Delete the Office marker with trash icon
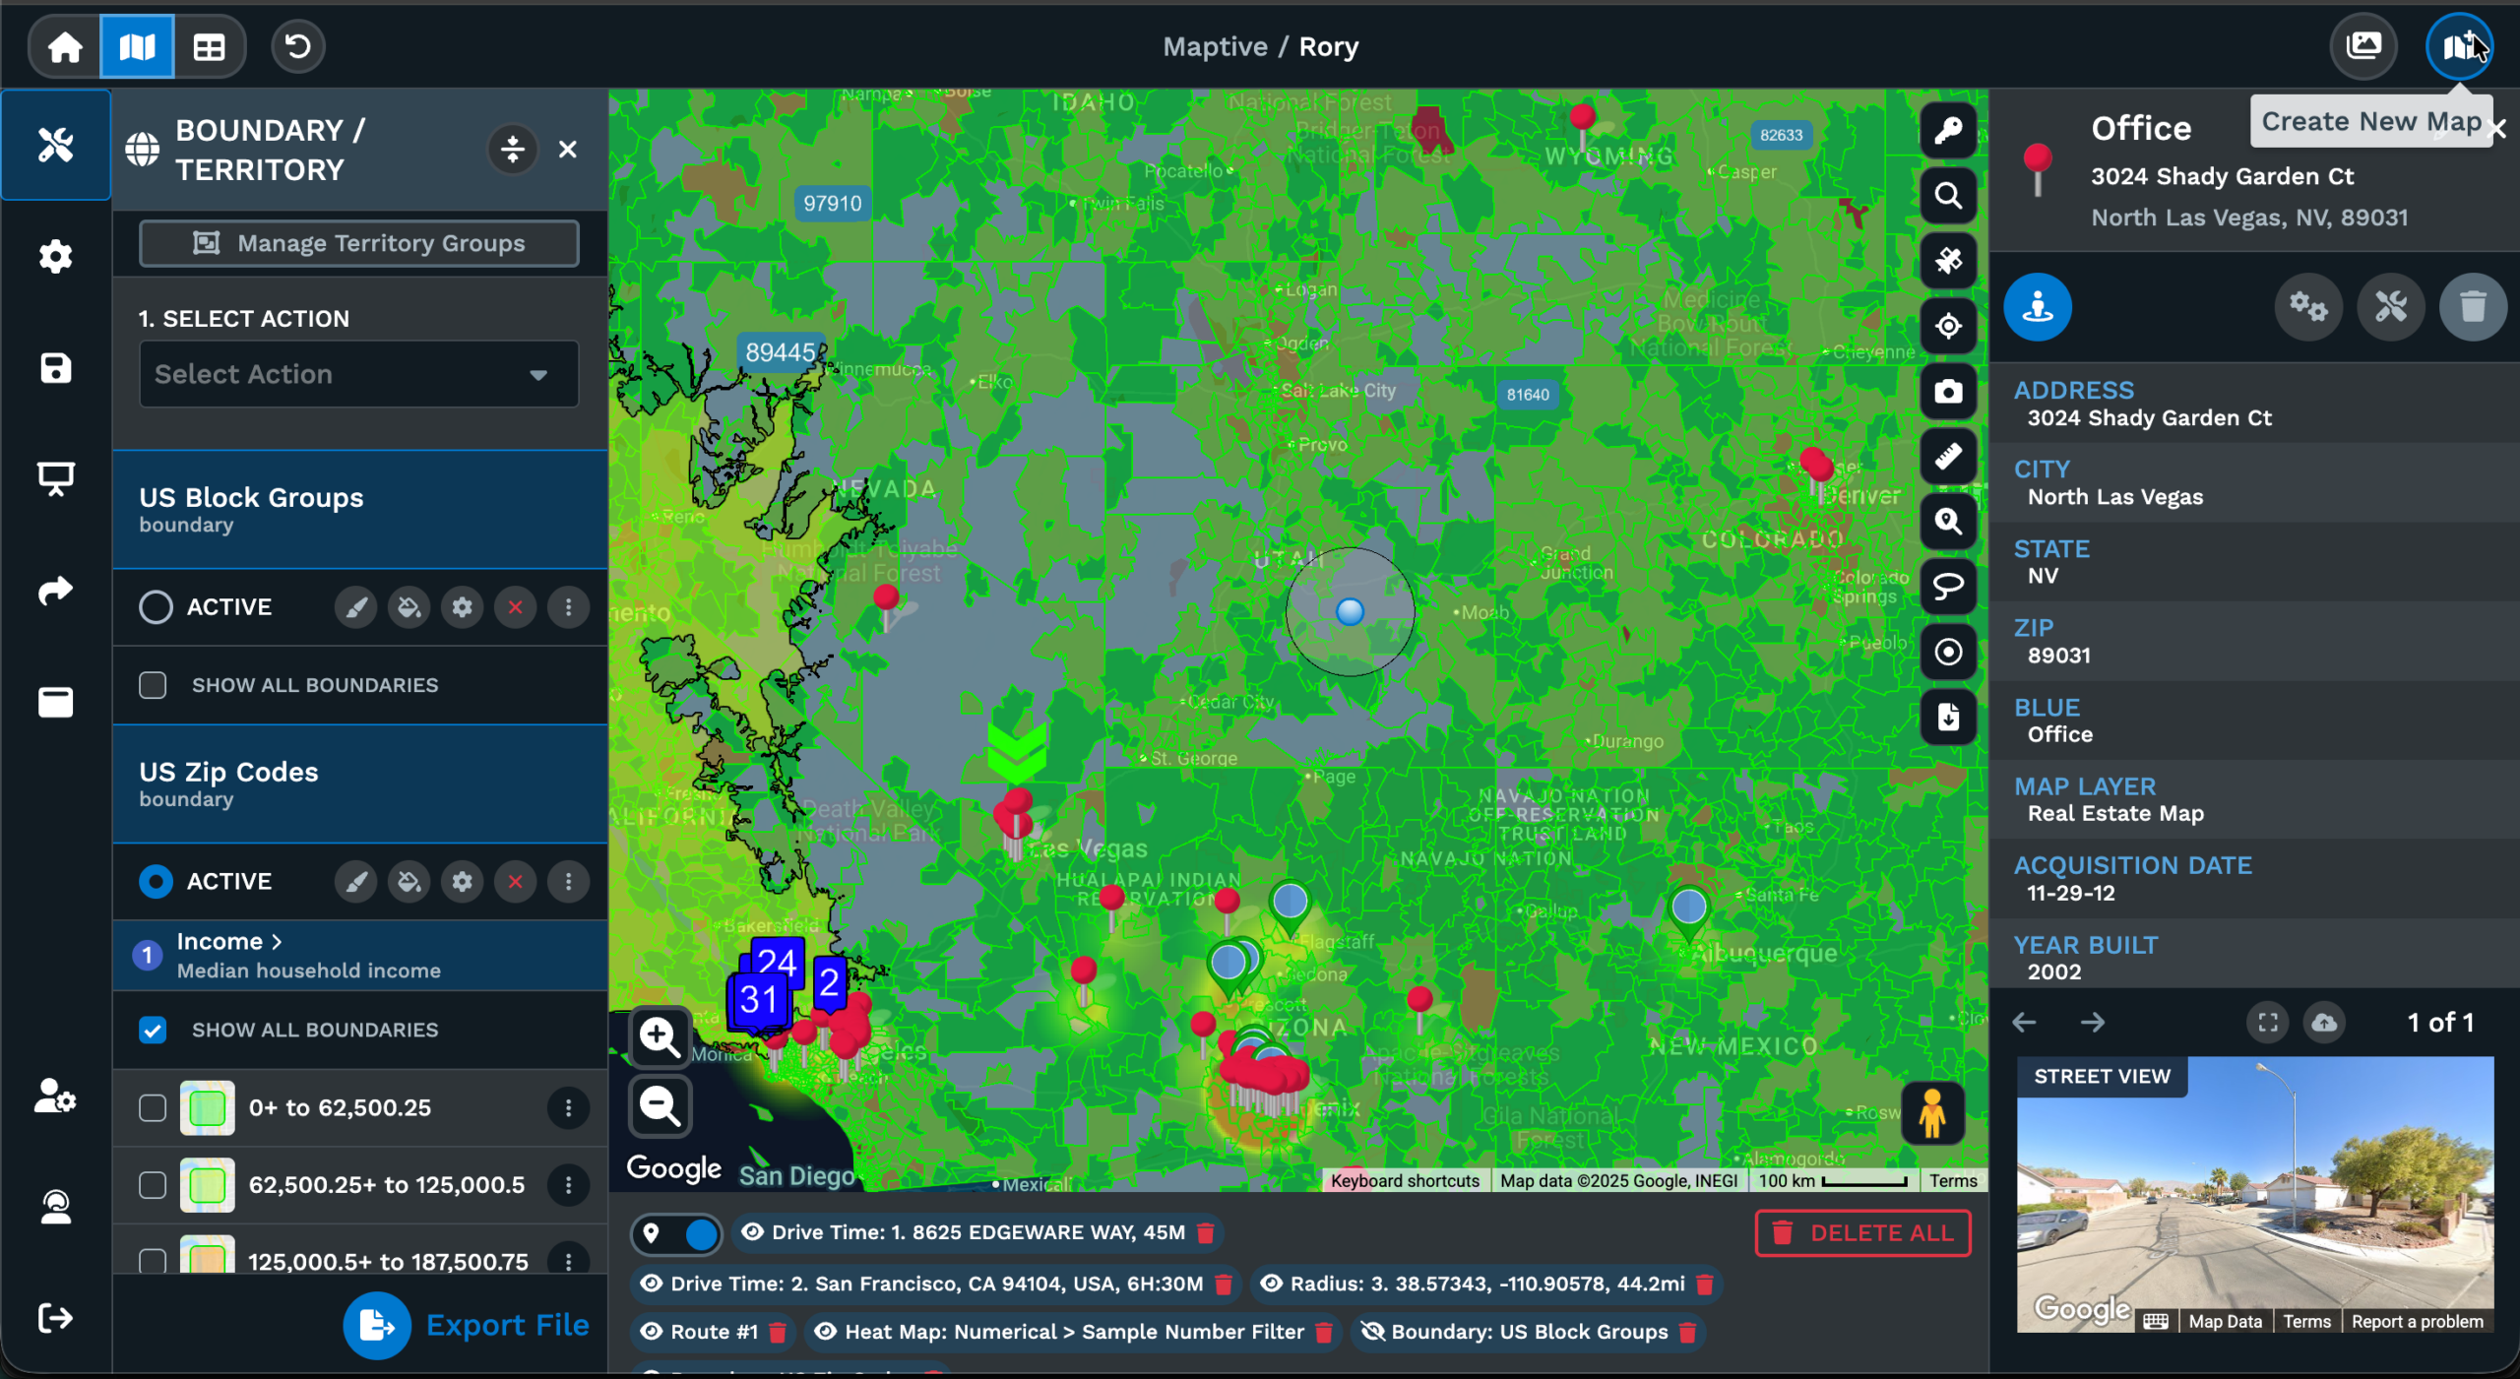This screenshot has width=2520, height=1379. pos(2472,307)
